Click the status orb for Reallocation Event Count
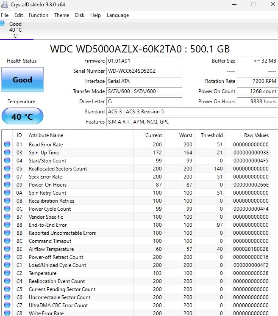Image resolution: width=278 pixels, height=316 pixels. (7, 281)
